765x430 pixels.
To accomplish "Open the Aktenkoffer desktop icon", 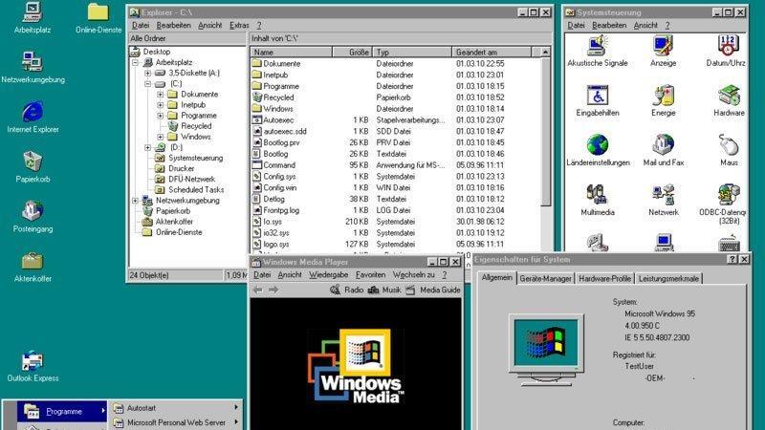I will tap(33, 267).
